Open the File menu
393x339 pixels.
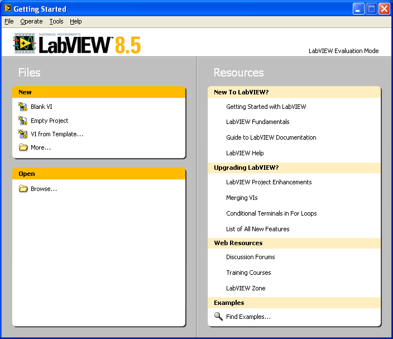(x=9, y=21)
